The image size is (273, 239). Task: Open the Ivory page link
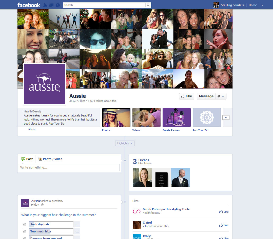(x=147, y=236)
